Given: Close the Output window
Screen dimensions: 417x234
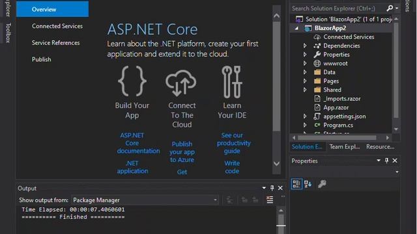Looking at the screenshot, I should tap(280, 188).
